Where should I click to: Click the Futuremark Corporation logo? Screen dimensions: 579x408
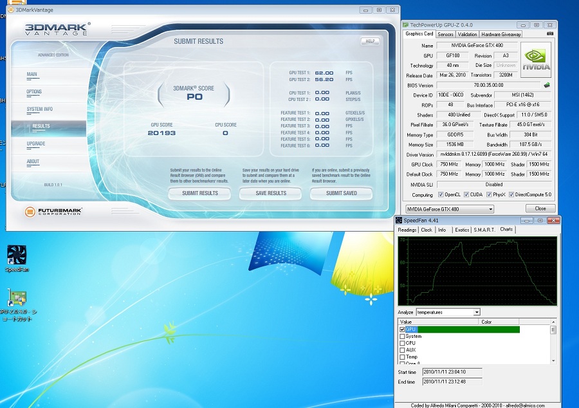(x=53, y=212)
